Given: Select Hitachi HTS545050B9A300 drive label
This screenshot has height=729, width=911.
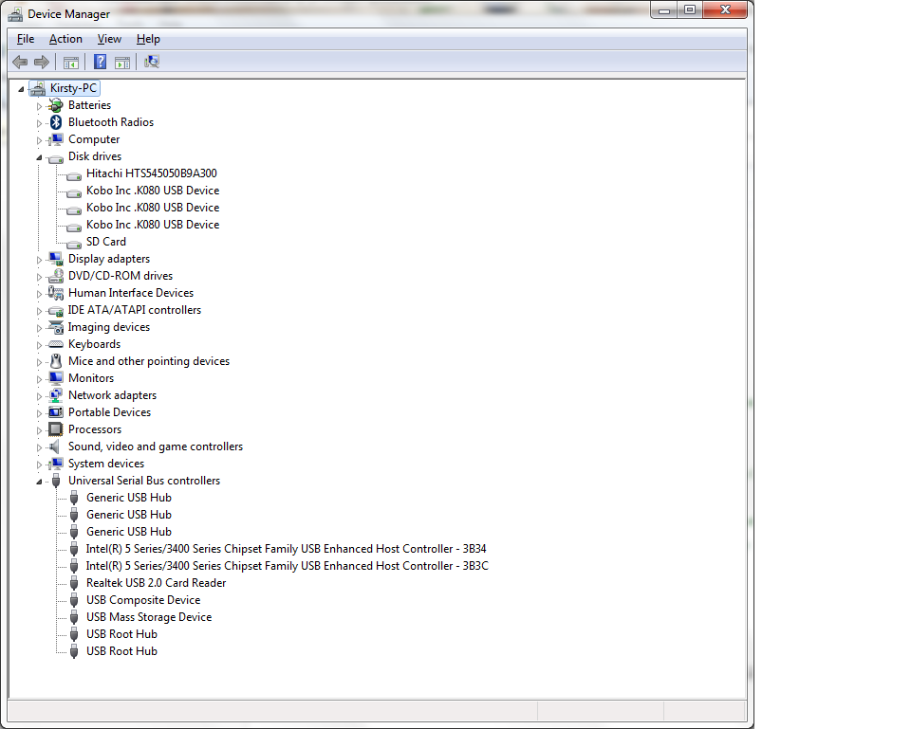Looking at the screenshot, I should click(152, 173).
